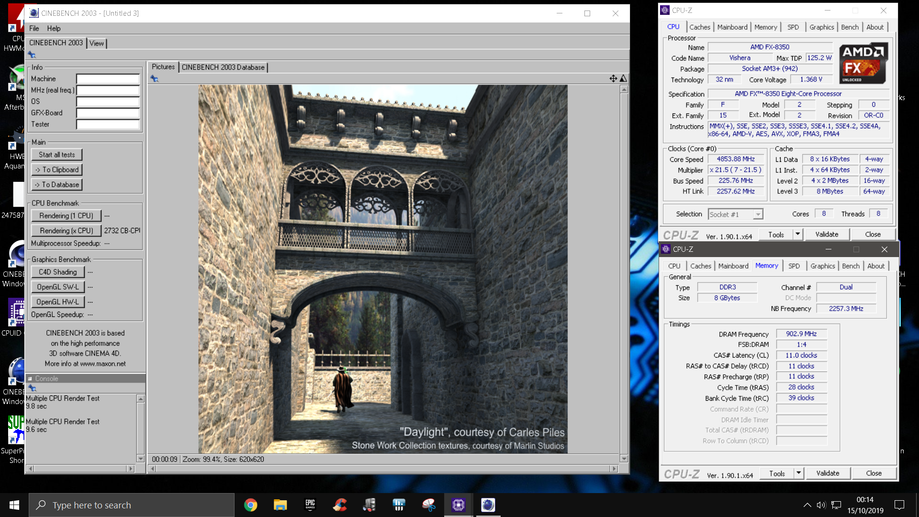Image resolution: width=919 pixels, height=517 pixels.
Task: Open File Explorer from taskbar
Action: coord(280,505)
